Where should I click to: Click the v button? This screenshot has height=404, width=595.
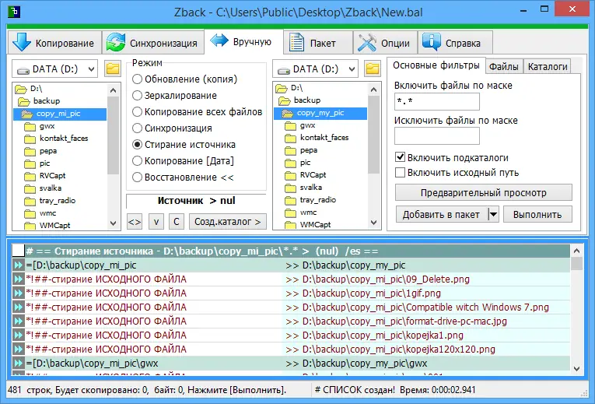click(156, 222)
